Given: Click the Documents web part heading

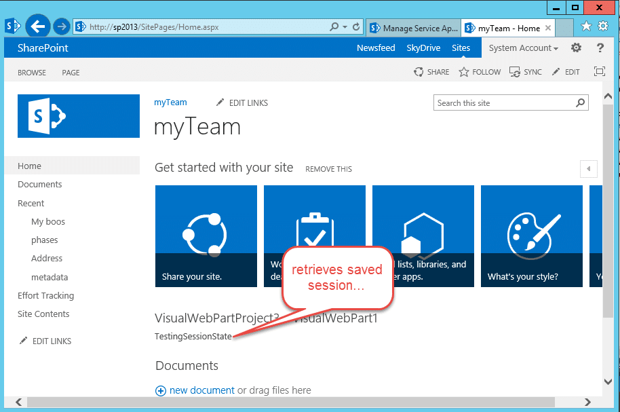Looking at the screenshot, I should (x=187, y=366).
